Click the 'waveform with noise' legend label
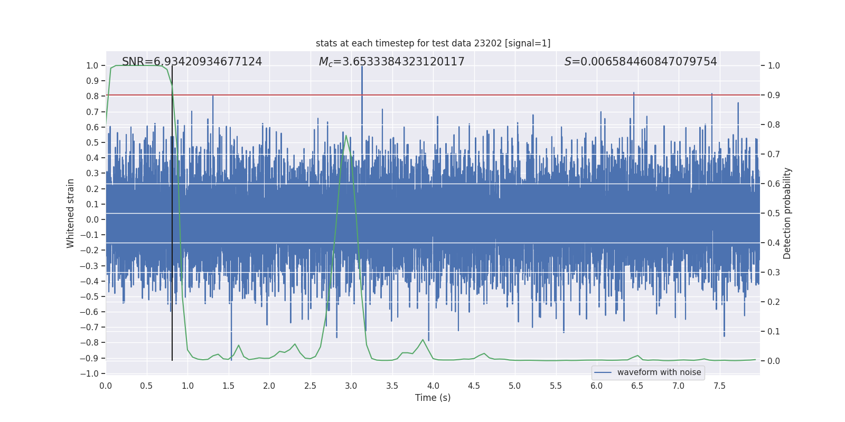The height and width of the screenshot is (422, 845). 659,372
